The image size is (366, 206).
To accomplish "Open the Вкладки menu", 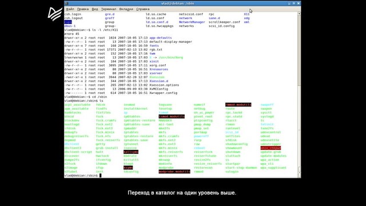I will 126,9.
